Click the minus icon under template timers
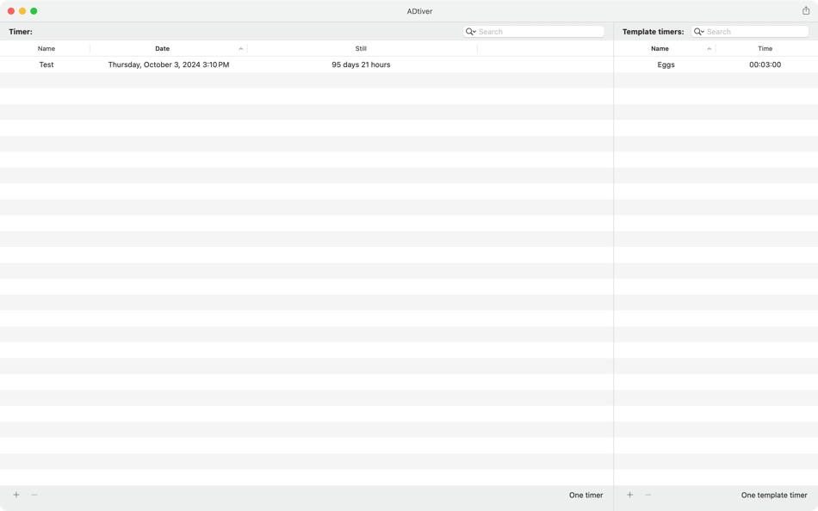 pyautogui.click(x=648, y=495)
